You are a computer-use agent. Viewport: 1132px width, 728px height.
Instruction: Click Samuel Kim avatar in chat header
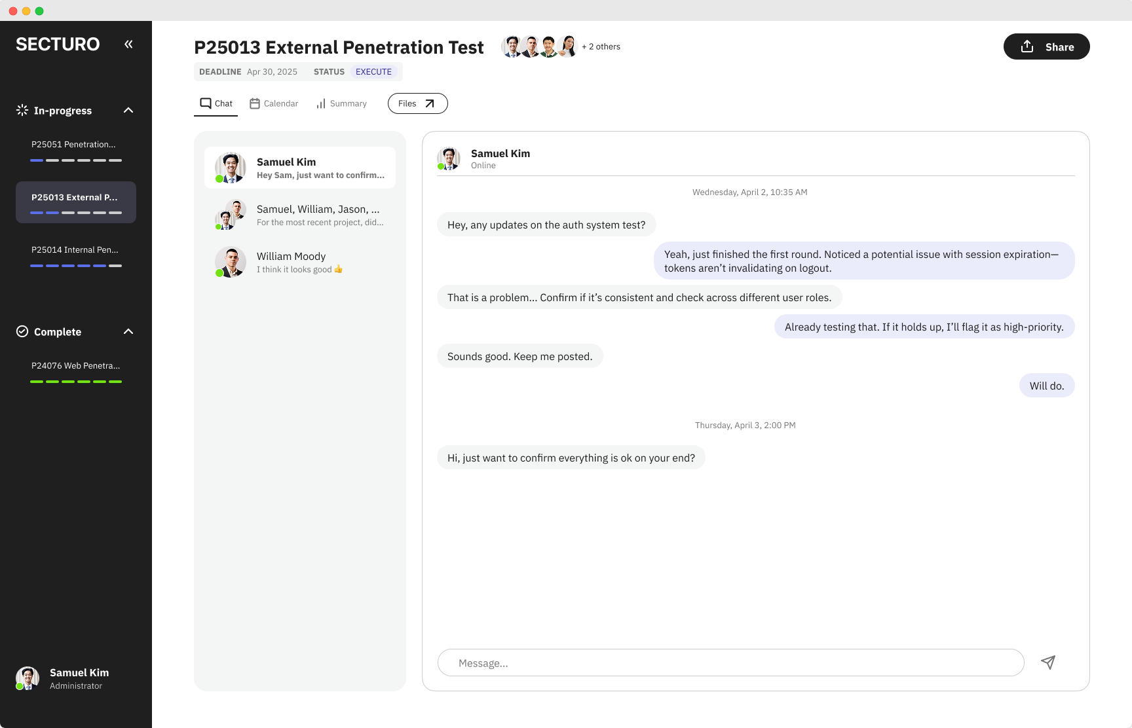(x=449, y=158)
